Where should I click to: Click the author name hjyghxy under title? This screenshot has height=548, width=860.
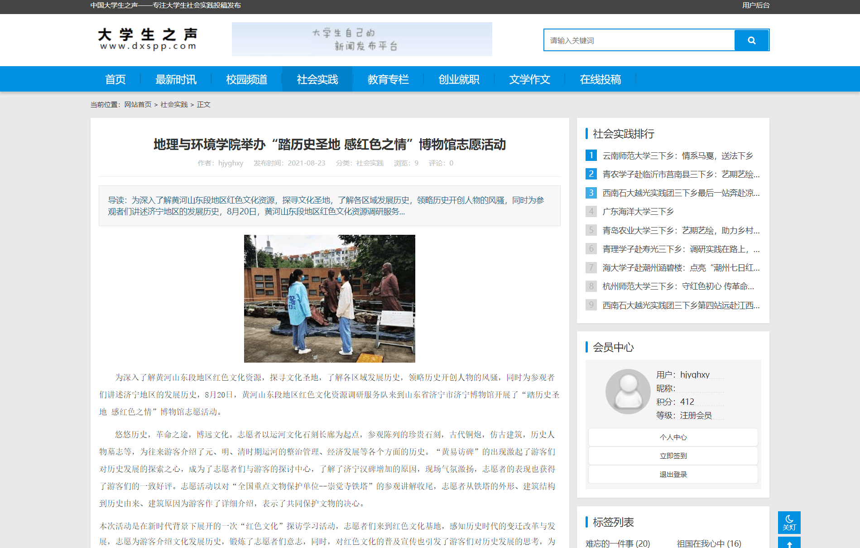point(231,163)
